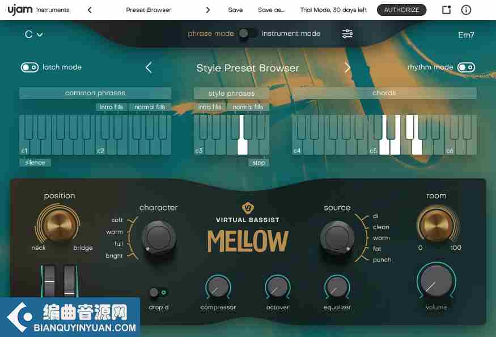Set character to bright
This screenshot has height=337, width=496.
pos(114,256)
